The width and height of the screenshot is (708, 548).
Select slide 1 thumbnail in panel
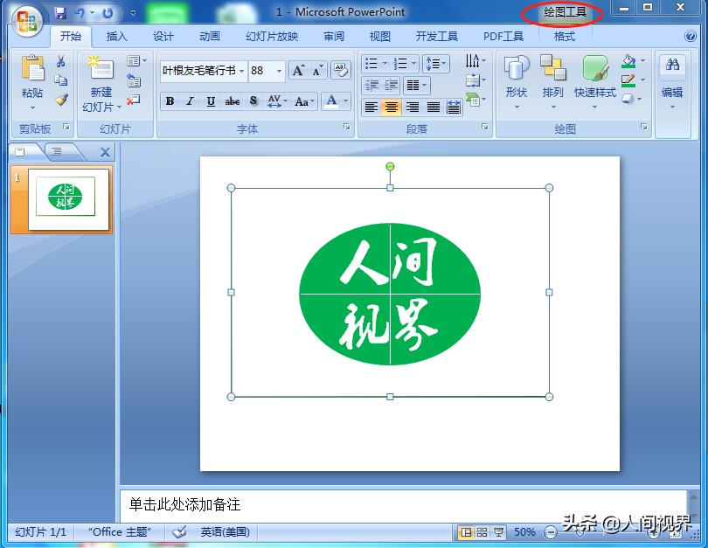(70, 199)
